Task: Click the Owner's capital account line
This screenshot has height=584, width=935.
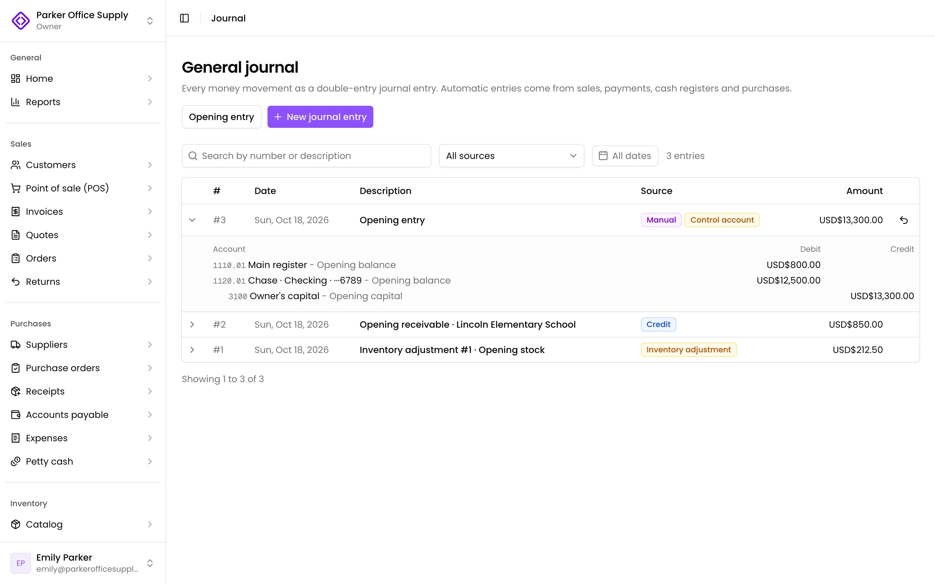Action: click(x=563, y=296)
